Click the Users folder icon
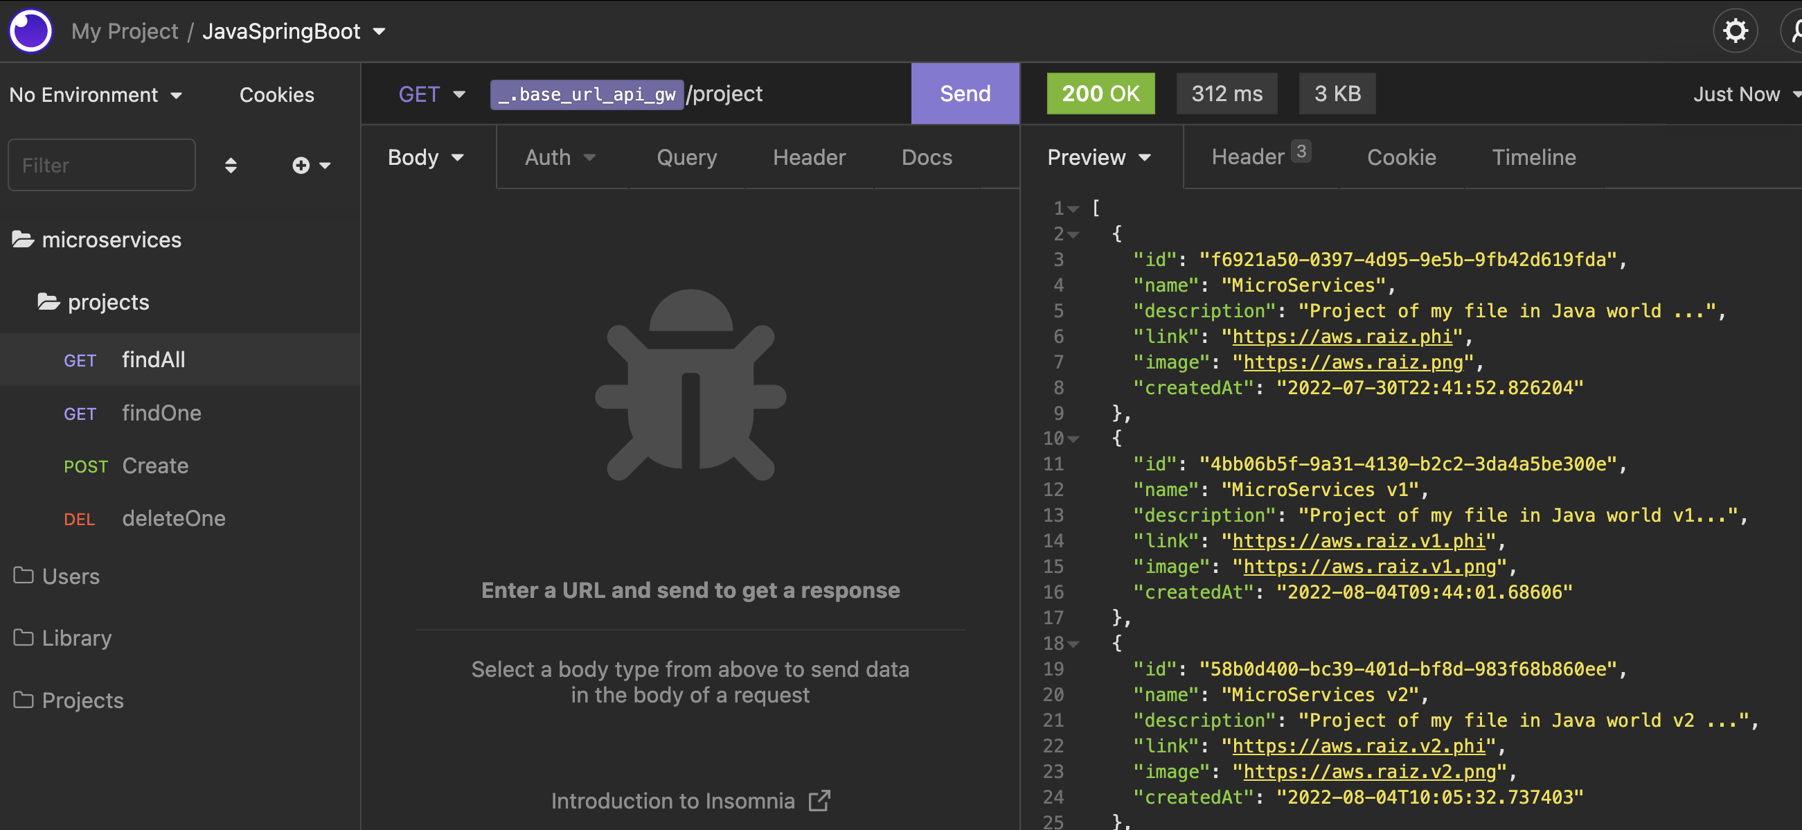The height and width of the screenshot is (830, 1802). click(x=23, y=575)
